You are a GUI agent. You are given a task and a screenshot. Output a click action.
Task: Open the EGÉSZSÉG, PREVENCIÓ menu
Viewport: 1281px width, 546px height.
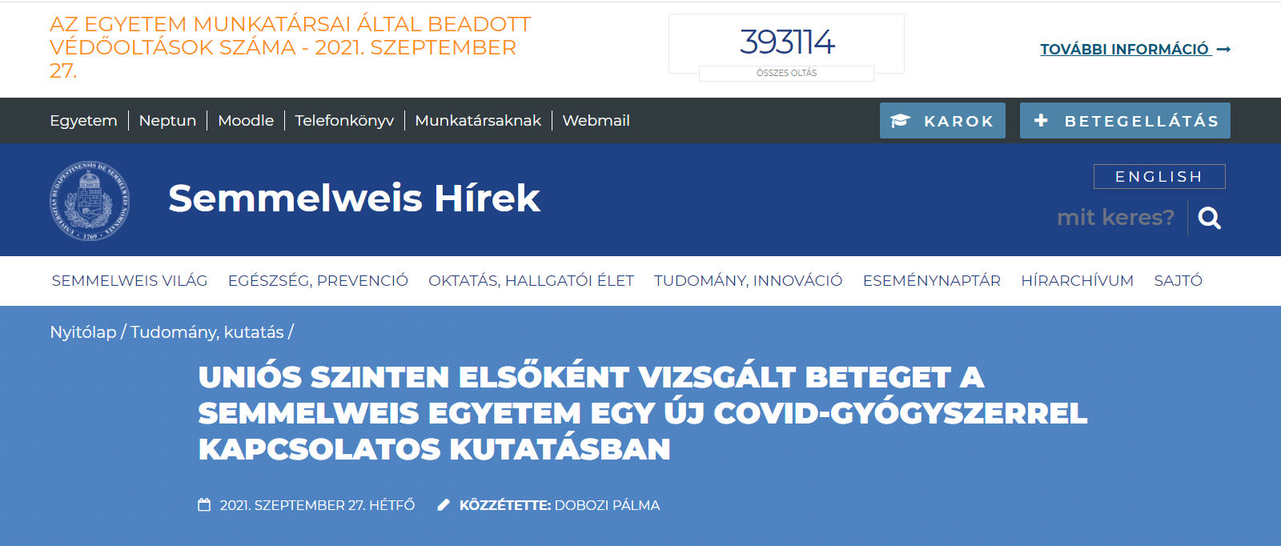click(318, 281)
